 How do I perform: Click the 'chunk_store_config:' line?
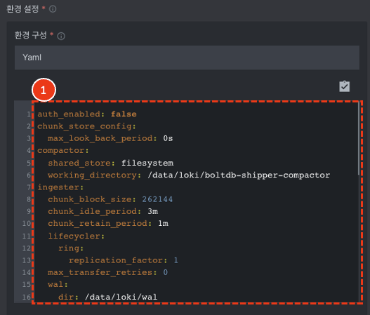coord(86,126)
